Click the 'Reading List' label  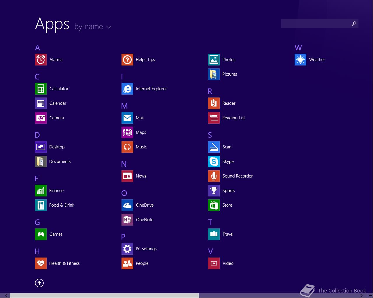[233, 118]
